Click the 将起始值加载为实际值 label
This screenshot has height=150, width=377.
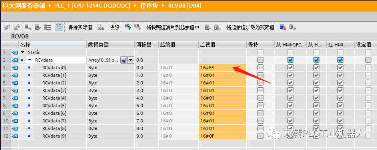250,28
